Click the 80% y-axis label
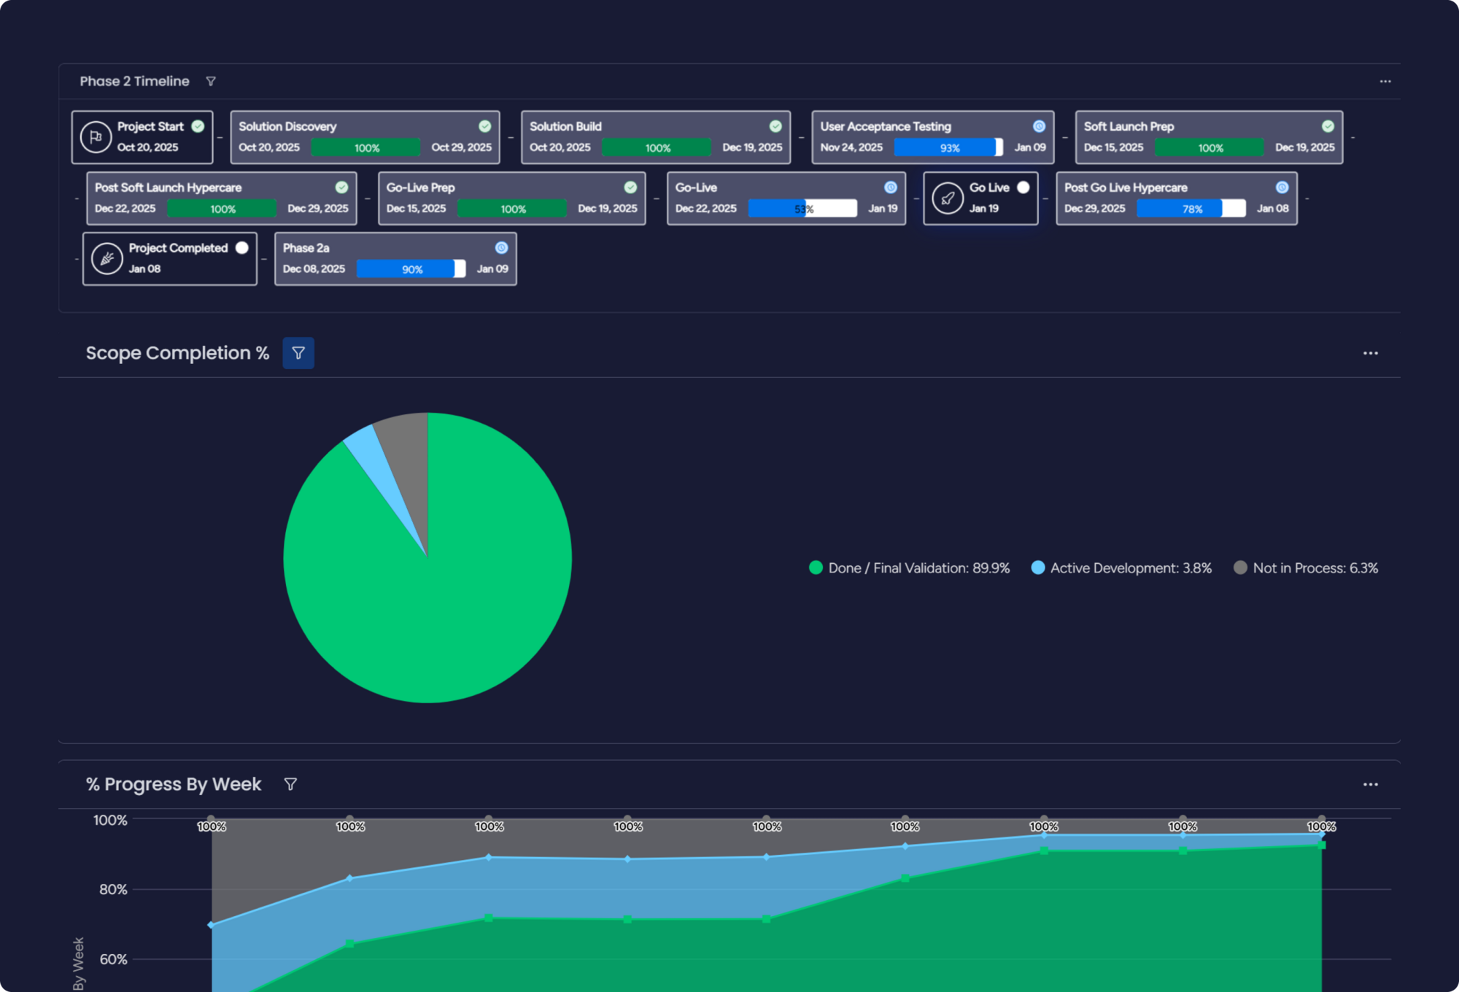Screen dimensions: 1459x992 [113, 889]
